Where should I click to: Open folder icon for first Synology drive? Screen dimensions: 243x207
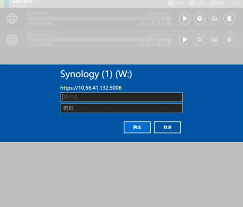(215, 18)
